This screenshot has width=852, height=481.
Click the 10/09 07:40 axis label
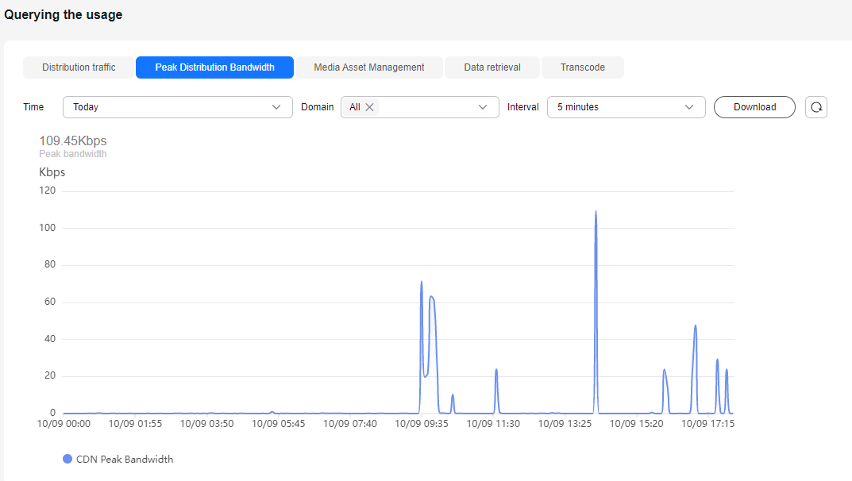point(350,423)
